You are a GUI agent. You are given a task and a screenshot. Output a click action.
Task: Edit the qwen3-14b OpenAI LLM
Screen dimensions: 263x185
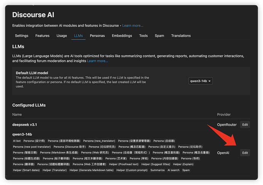pyautogui.click(x=245, y=153)
